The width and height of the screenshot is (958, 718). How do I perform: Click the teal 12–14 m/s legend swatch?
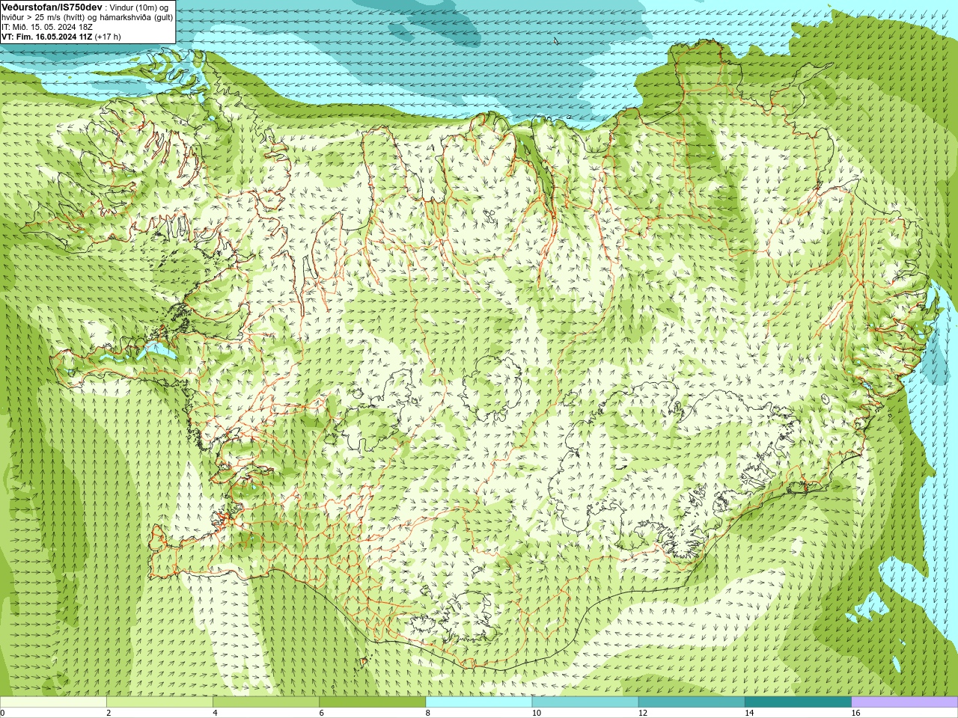692,702
